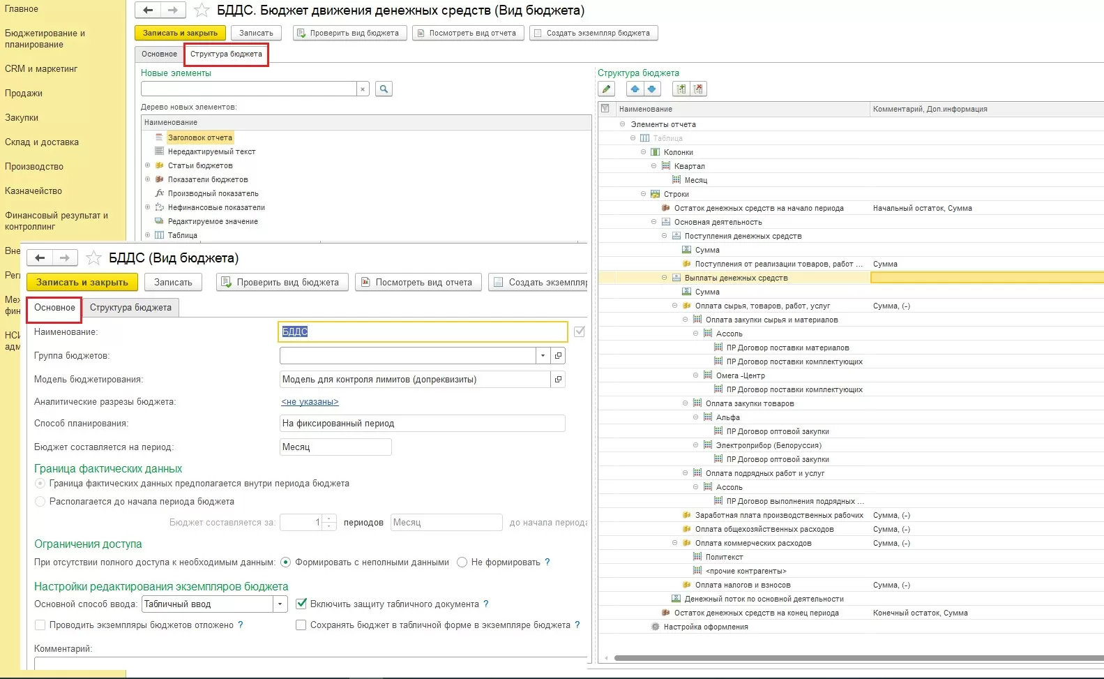Screen dimensions: 1104x679
Task: Click back arrow in БДДС (Вид бюджета) window
Action: coord(40,258)
